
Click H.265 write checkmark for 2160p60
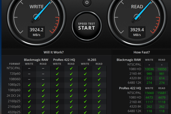pyautogui.click(x=85, y=107)
